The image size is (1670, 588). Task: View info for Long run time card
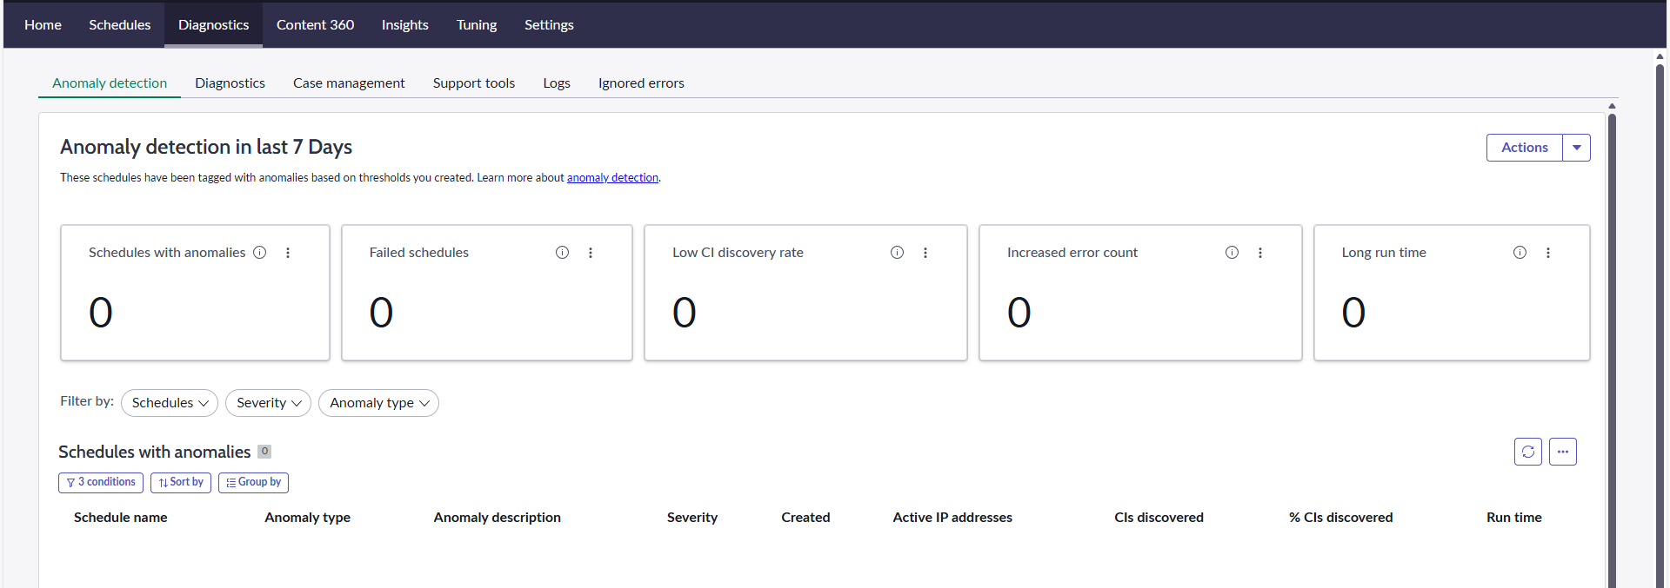pyautogui.click(x=1520, y=253)
